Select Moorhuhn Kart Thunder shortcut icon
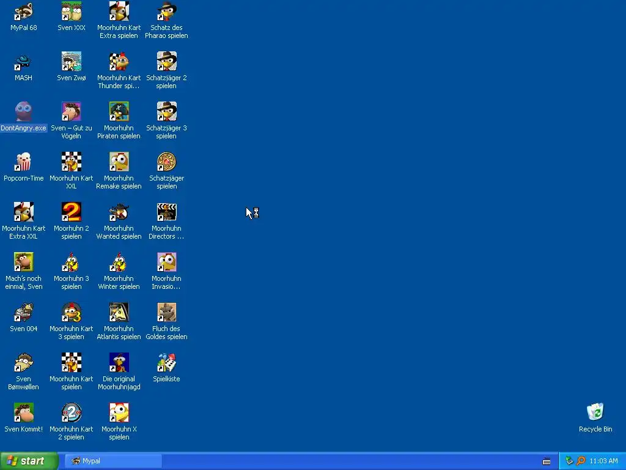 pyautogui.click(x=119, y=62)
